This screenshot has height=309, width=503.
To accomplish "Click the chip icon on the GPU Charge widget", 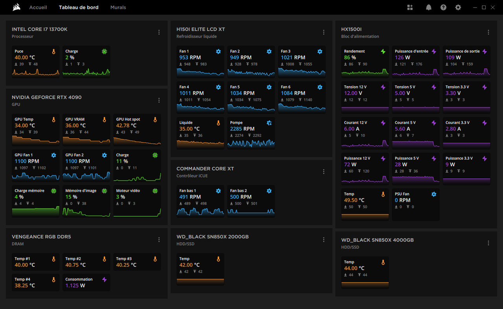I will click(155, 155).
